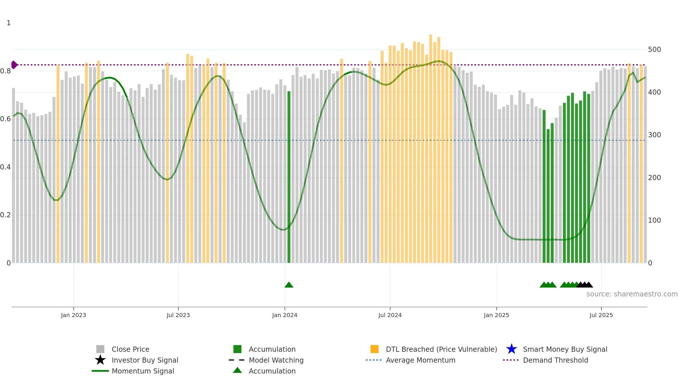The height and width of the screenshot is (387, 688).
Task: Toggle the Close Price legend entry
Action: coord(130,349)
